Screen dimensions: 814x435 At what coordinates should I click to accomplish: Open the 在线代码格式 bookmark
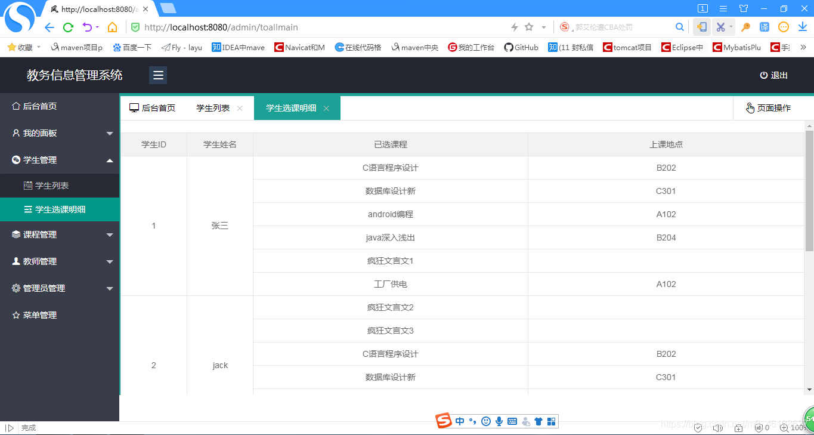(358, 47)
